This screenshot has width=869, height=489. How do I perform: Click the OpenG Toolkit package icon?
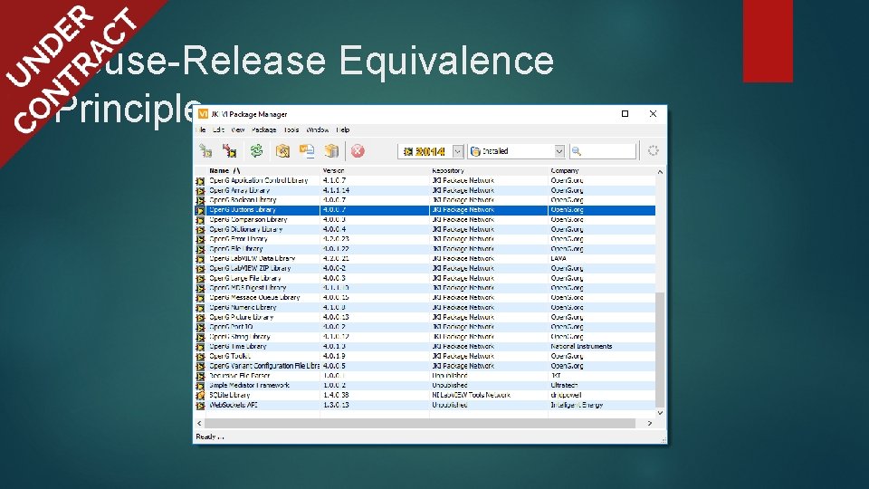pos(200,357)
